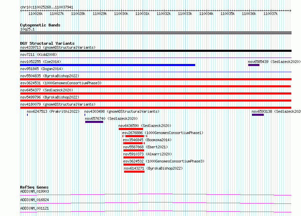Image resolution: width=301 pixels, height=216 pixels.
Task: Click the 110030k ruler tick label
Action: click(121, 14)
